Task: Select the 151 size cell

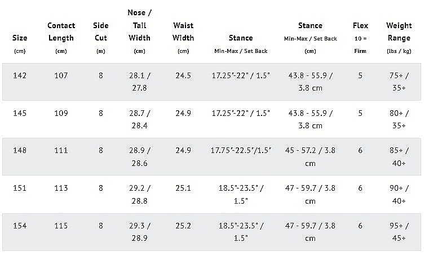Action: coord(20,188)
